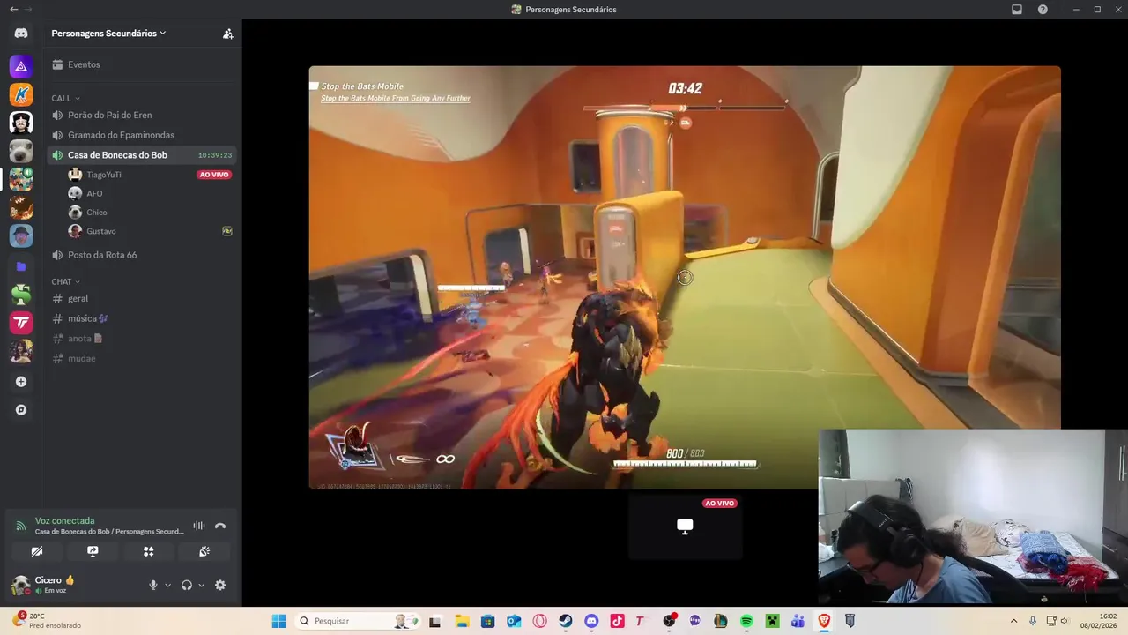Open voice connection signal info icon
The width and height of the screenshot is (1128, 635).
pyautogui.click(x=20, y=526)
